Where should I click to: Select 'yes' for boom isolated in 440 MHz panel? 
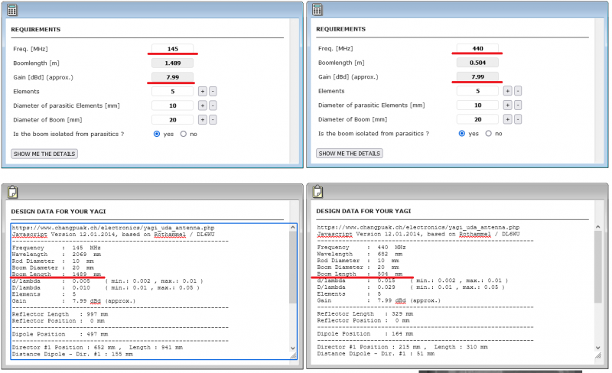coord(463,134)
